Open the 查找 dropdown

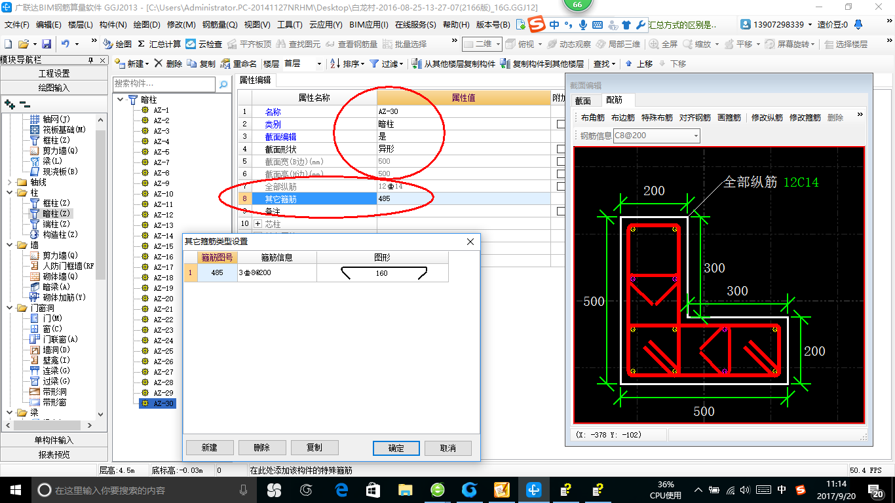coord(604,64)
